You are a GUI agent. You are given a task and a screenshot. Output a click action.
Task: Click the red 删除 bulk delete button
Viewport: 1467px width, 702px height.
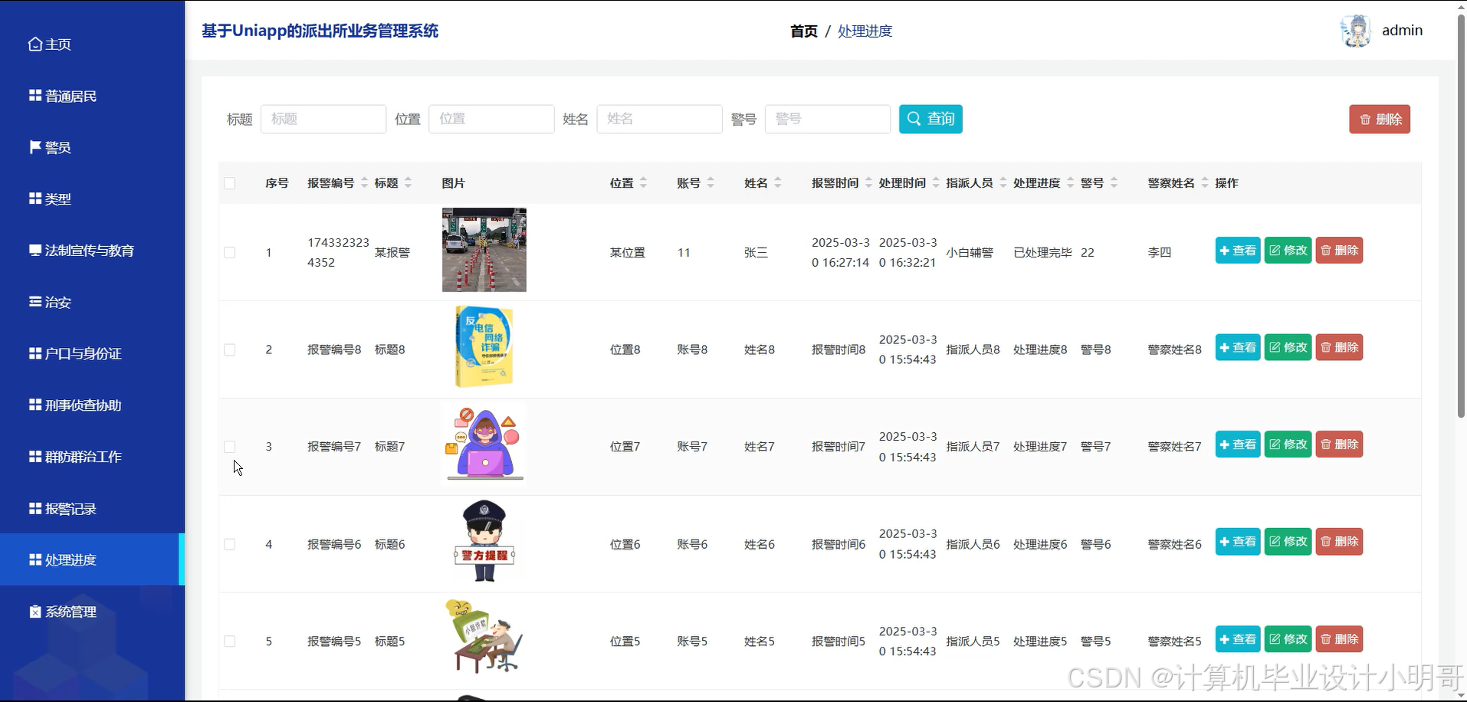coord(1378,119)
